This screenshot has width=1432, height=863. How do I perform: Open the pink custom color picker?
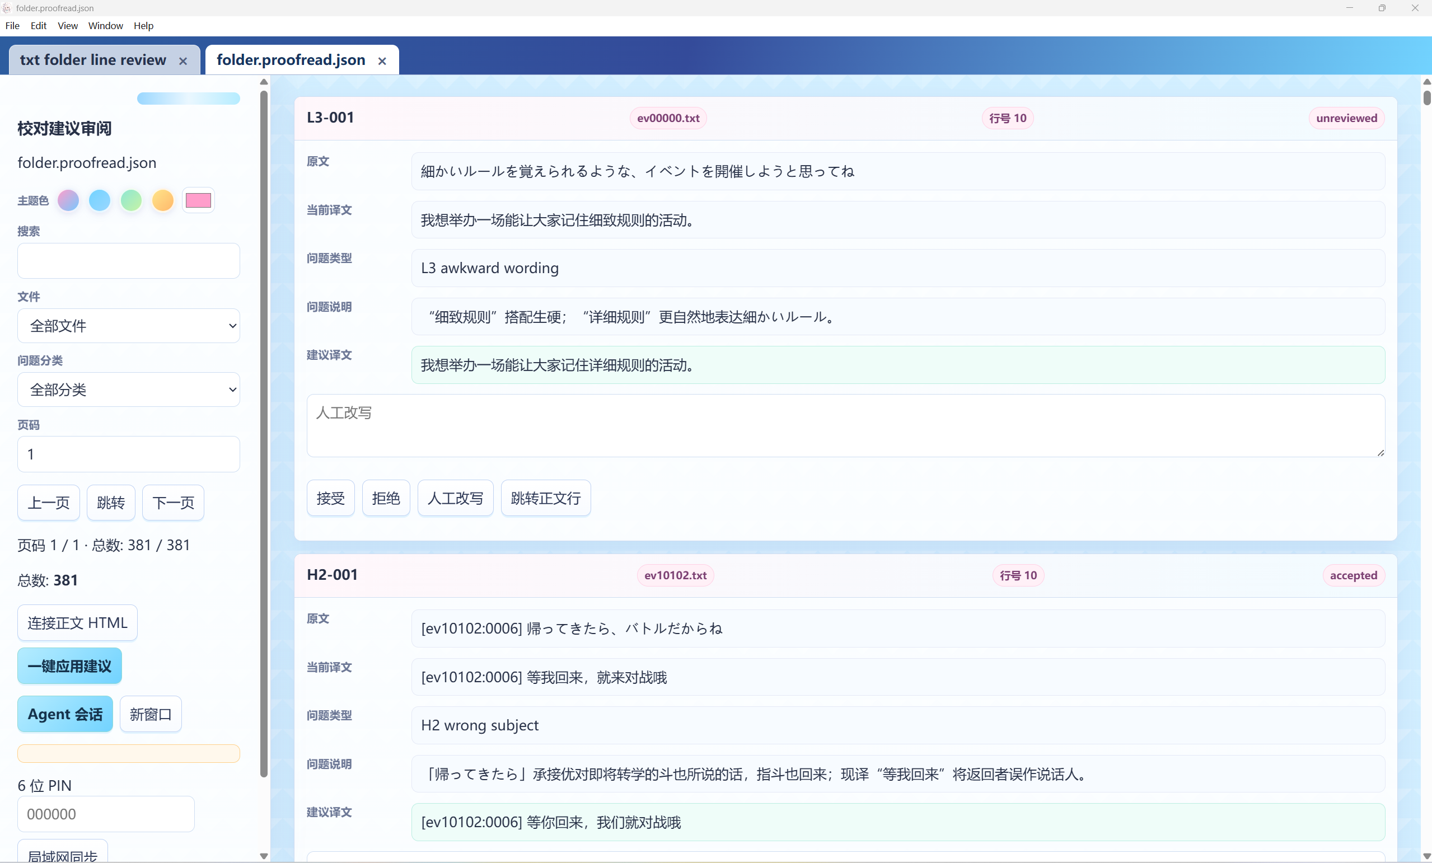click(x=198, y=200)
